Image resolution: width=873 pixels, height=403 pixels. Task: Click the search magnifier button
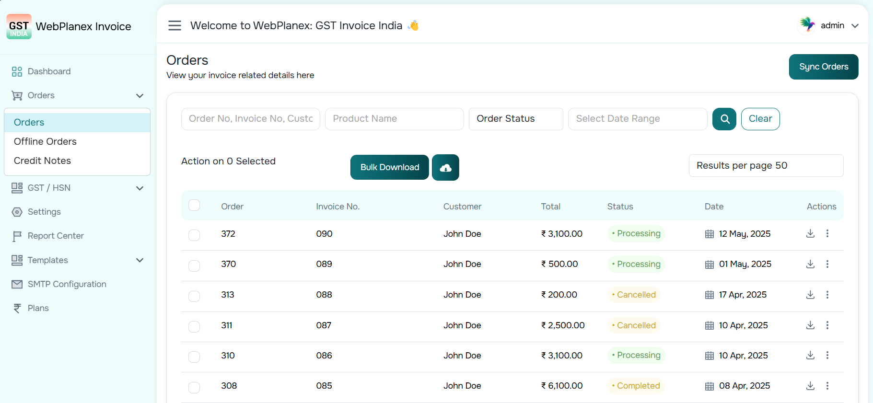point(724,119)
